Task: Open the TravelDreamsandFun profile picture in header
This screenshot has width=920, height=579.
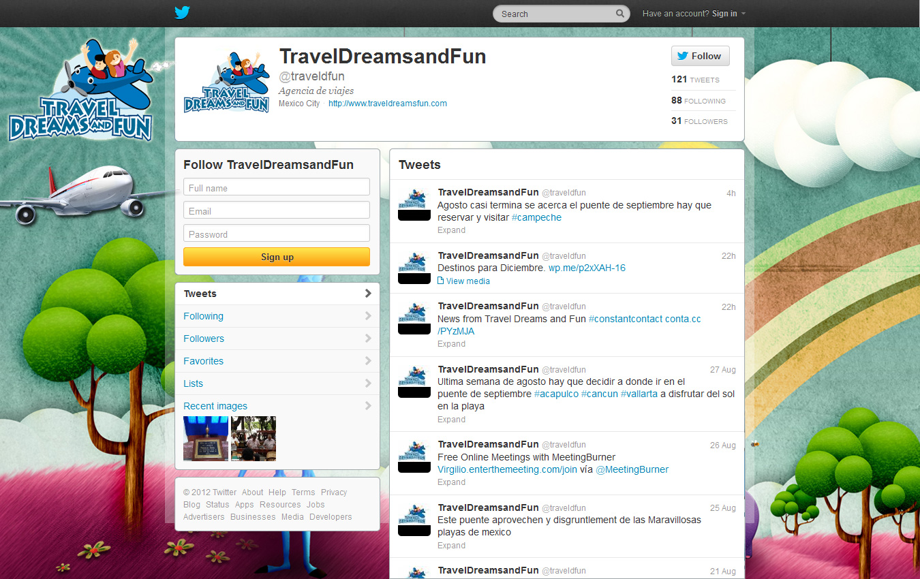Action: pyautogui.click(x=226, y=82)
